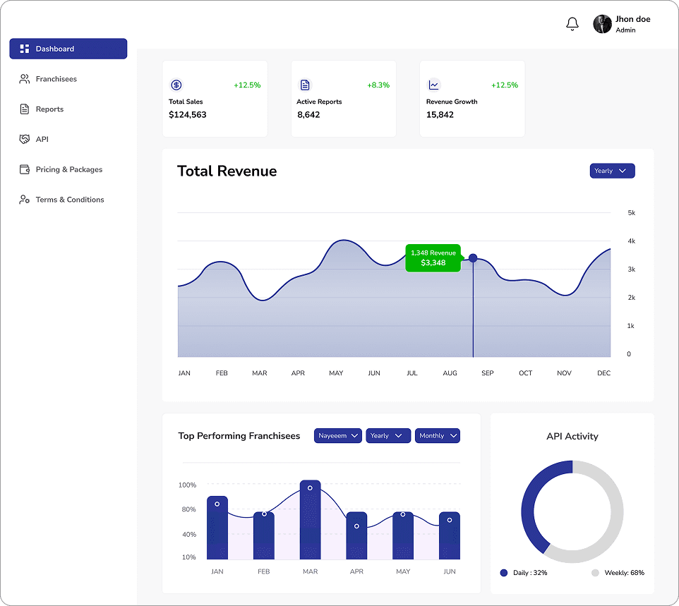
Task: Open the Franchisees section from the sidebar
Action: pos(56,79)
